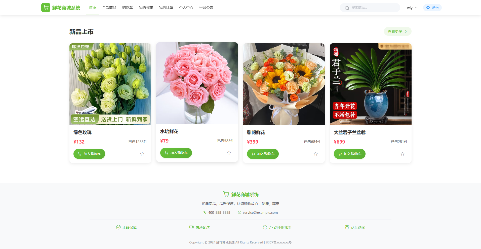The image size is (481, 249).
Task: Toggle favorite star on 大盆君子兰盆栽
Action: [x=403, y=154]
